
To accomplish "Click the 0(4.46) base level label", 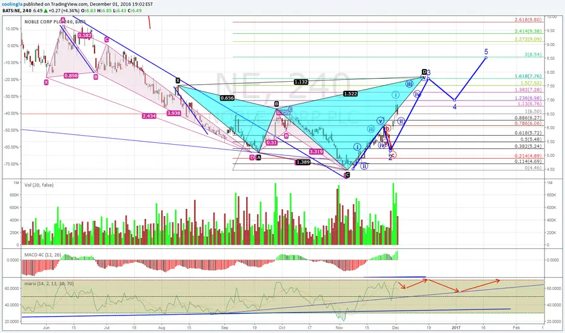I will click(533, 168).
